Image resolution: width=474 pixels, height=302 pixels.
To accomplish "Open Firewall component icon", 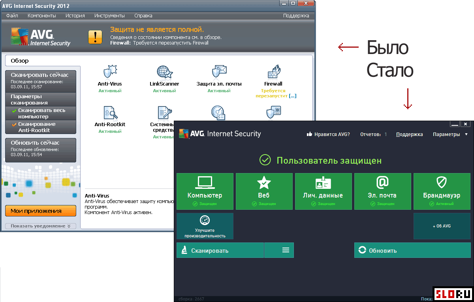I will (x=274, y=72).
